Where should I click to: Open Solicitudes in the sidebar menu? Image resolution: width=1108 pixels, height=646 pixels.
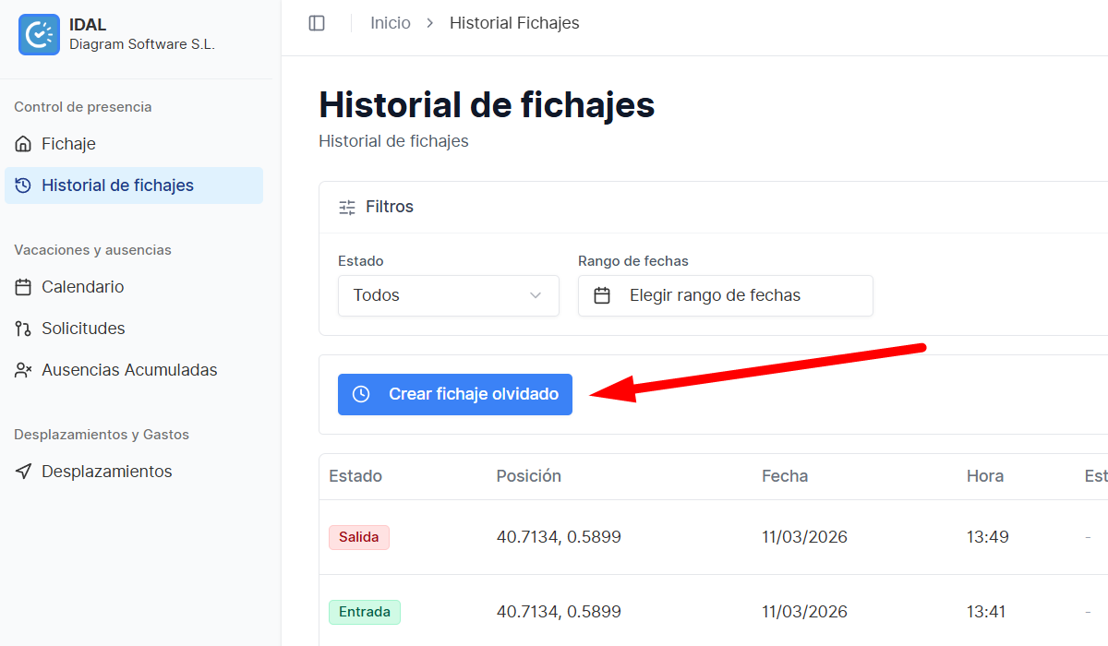tap(83, 329)
